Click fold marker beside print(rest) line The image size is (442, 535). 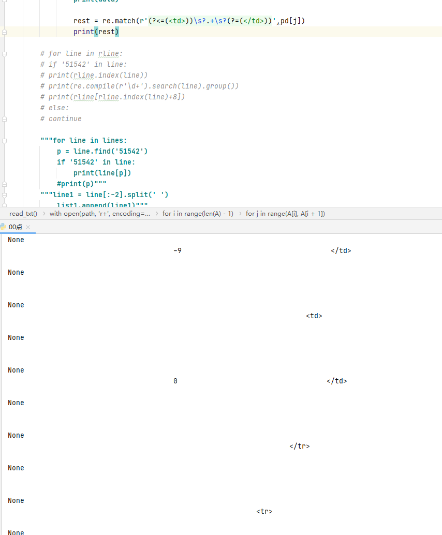(x=4, y=32)
